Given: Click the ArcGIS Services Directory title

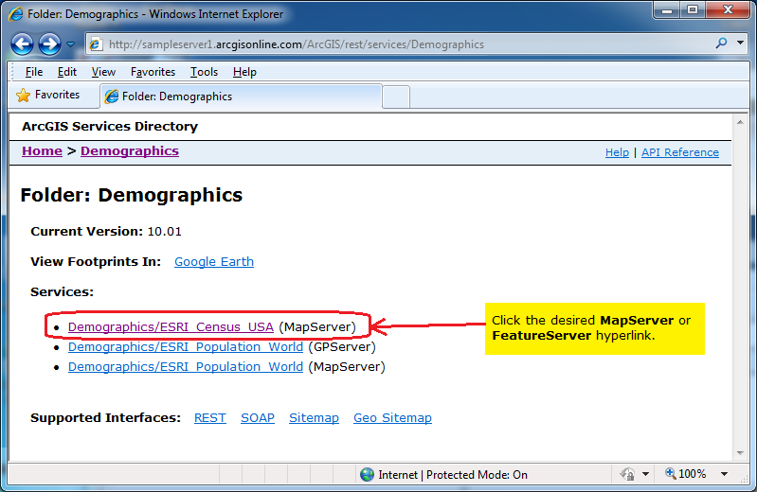Looking at the screenshot, I should pos(110,127).
